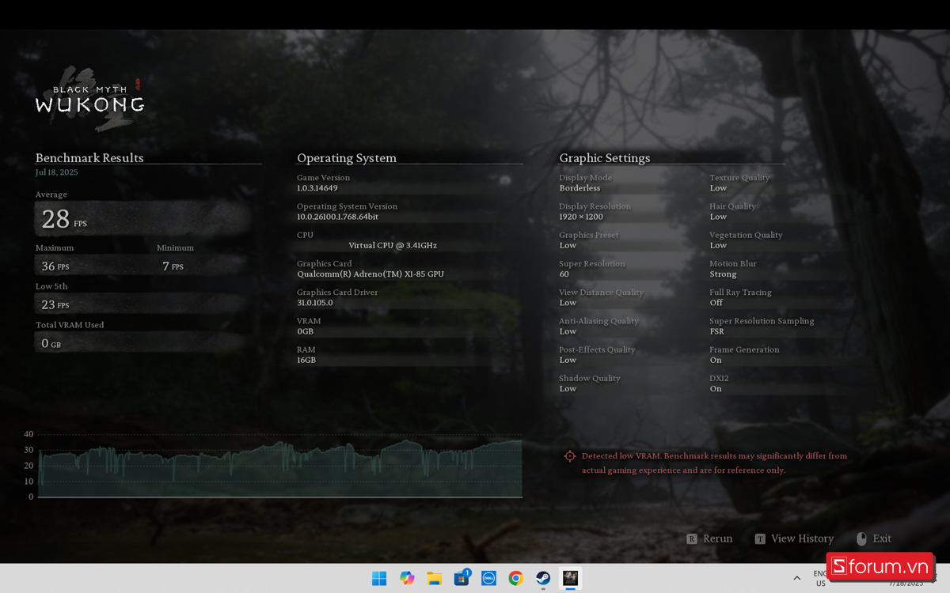Select the "Graphic Settings" heading
950x593 pixels.
tap(605, 158)
